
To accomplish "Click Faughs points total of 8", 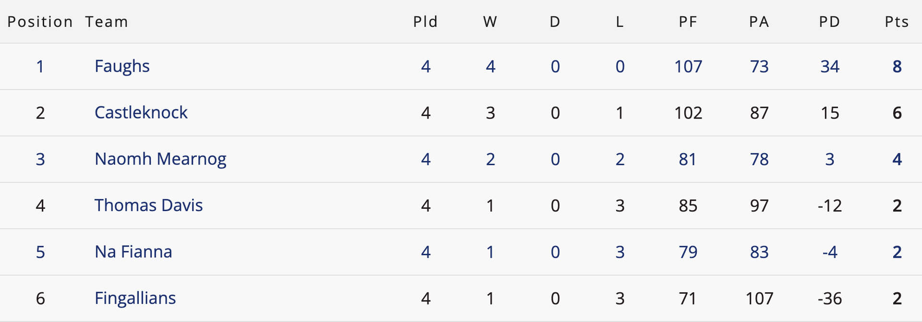I will coord(897,66).
